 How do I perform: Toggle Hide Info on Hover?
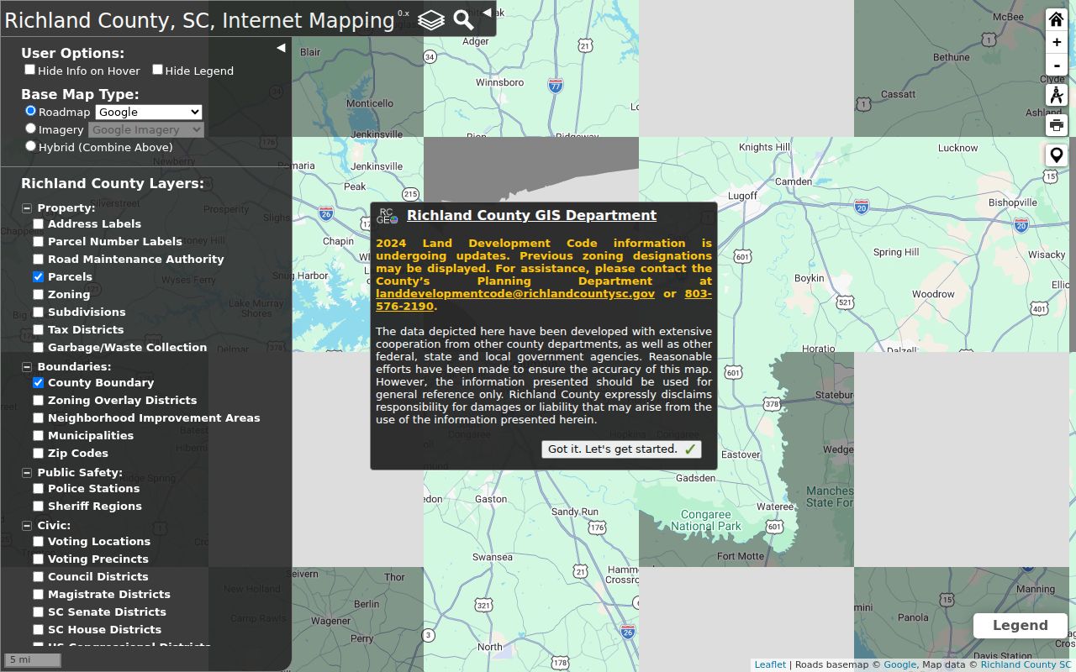[x=30, y=70]
